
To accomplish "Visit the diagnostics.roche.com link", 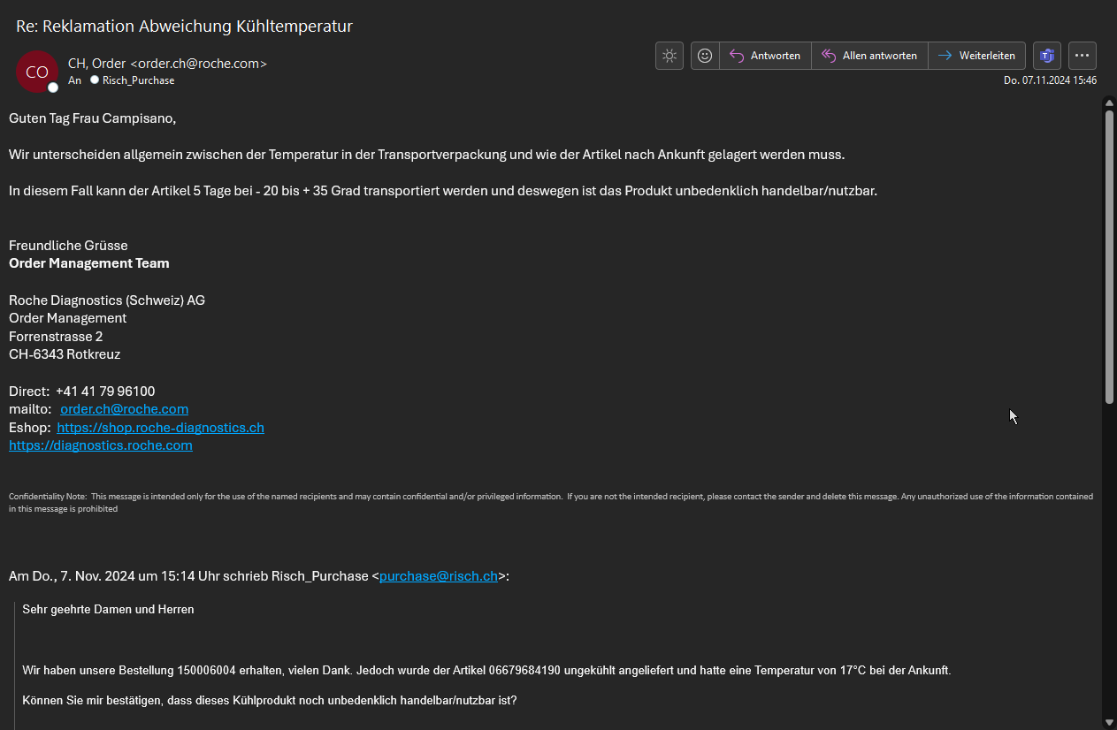I will [x=101, y=445].
